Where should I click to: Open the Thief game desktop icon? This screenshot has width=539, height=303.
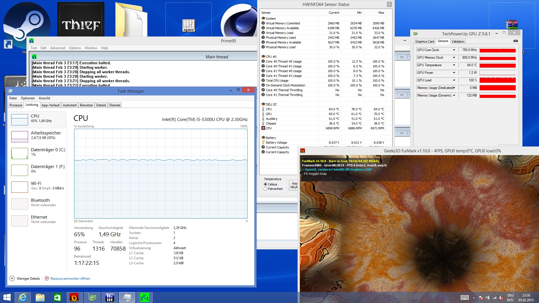(81, 20)
